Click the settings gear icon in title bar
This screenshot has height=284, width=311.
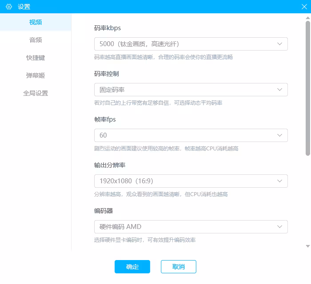point(9,7)
